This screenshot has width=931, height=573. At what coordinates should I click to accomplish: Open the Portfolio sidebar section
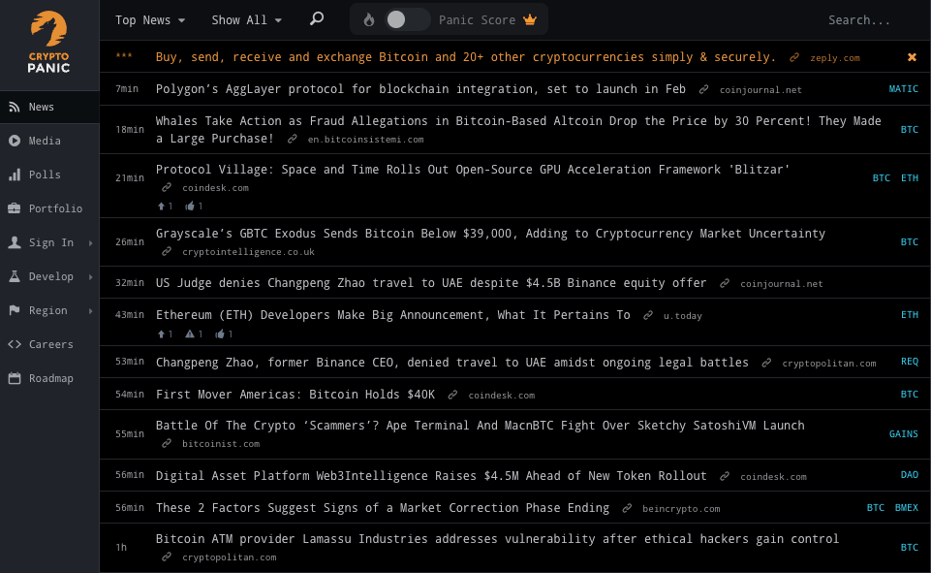tap(49, 208)
